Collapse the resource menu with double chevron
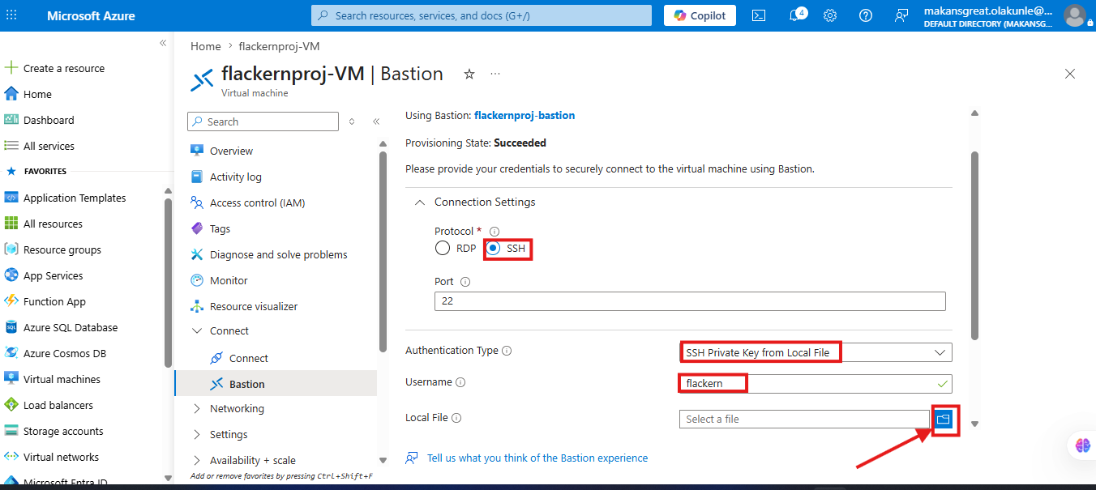The image size is (1096, 490). coord(376,121)
